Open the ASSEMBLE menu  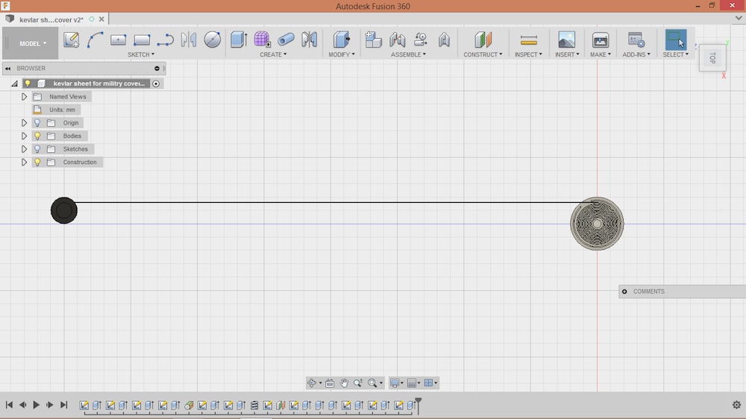[x=408, y=54]
